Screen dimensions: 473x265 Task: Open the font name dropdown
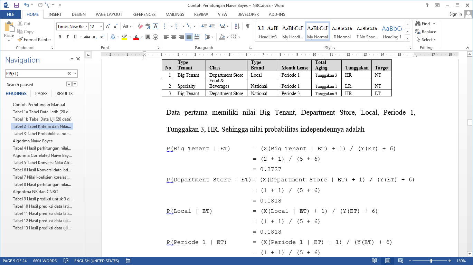pyautogui.click(x=86, y=27)
